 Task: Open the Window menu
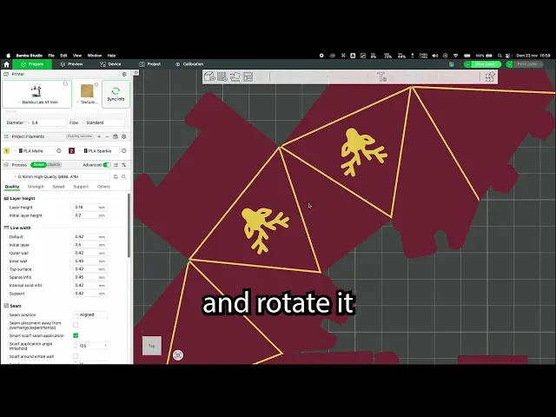(95, 56)
